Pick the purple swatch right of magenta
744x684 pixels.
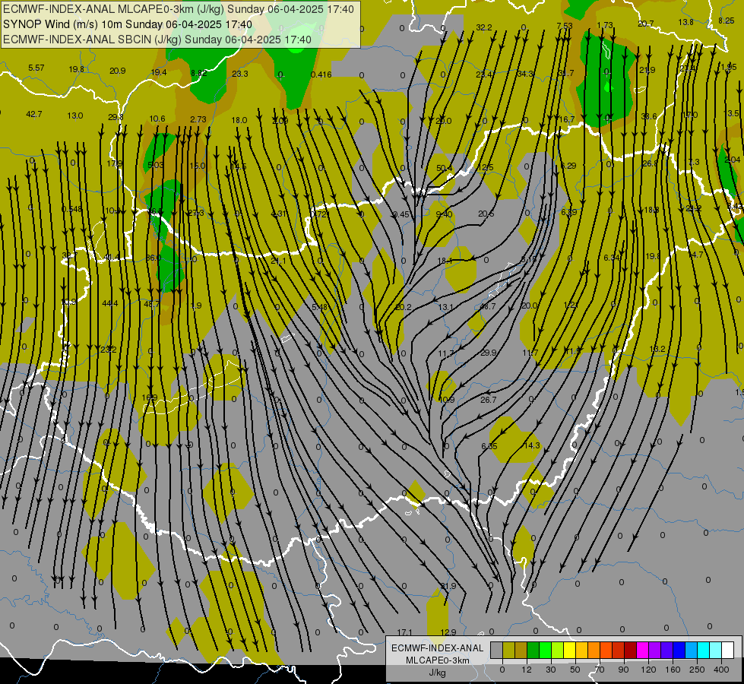(655, 650)
